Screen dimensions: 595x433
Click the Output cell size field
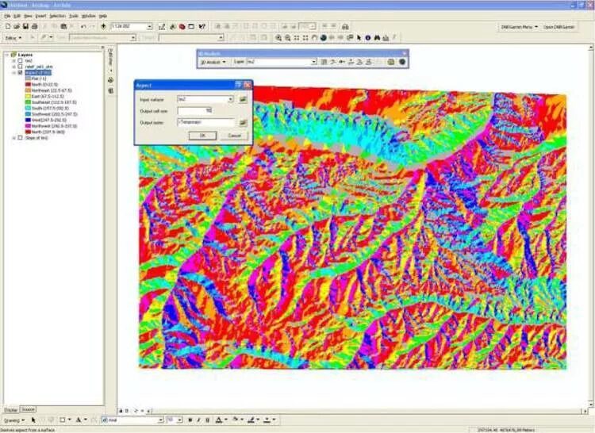[x=195, y=111]
